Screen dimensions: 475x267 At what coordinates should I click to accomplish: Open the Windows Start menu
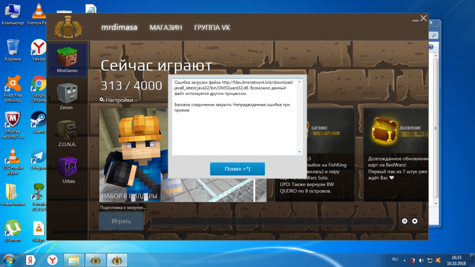[x=9, y=260]
